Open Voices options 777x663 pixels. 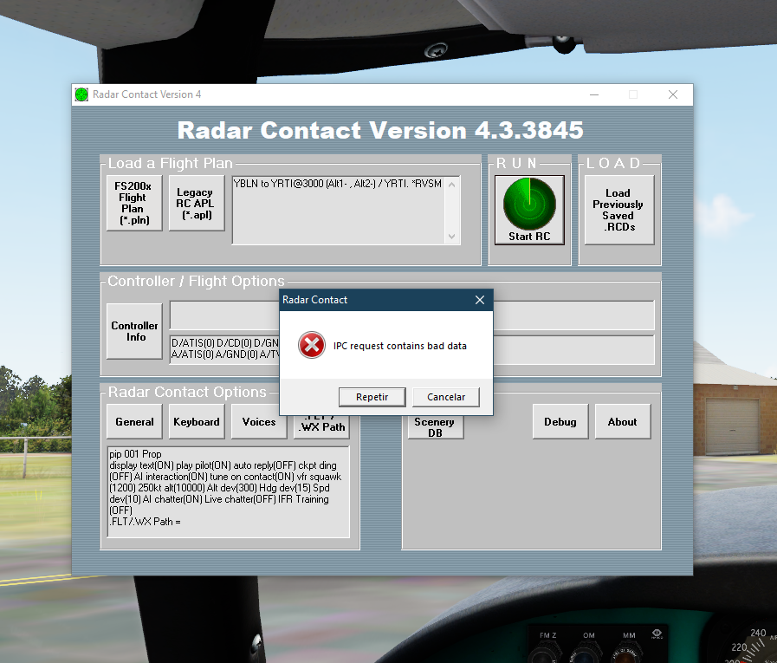259,421
